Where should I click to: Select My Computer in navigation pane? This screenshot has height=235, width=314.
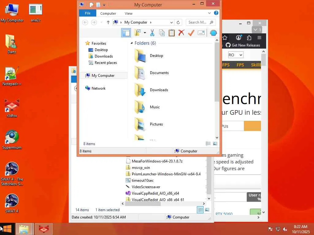[x=103, y=76]
